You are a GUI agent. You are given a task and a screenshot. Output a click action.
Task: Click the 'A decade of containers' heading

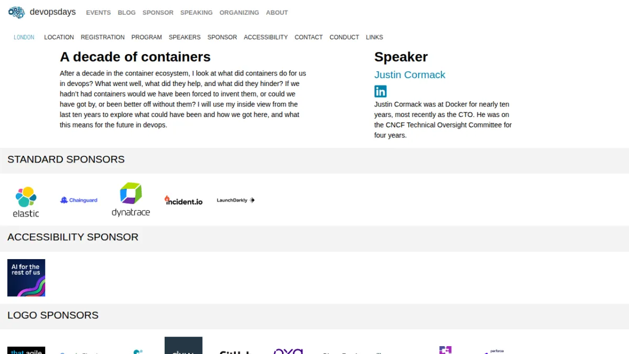click(x=135, y=57)
